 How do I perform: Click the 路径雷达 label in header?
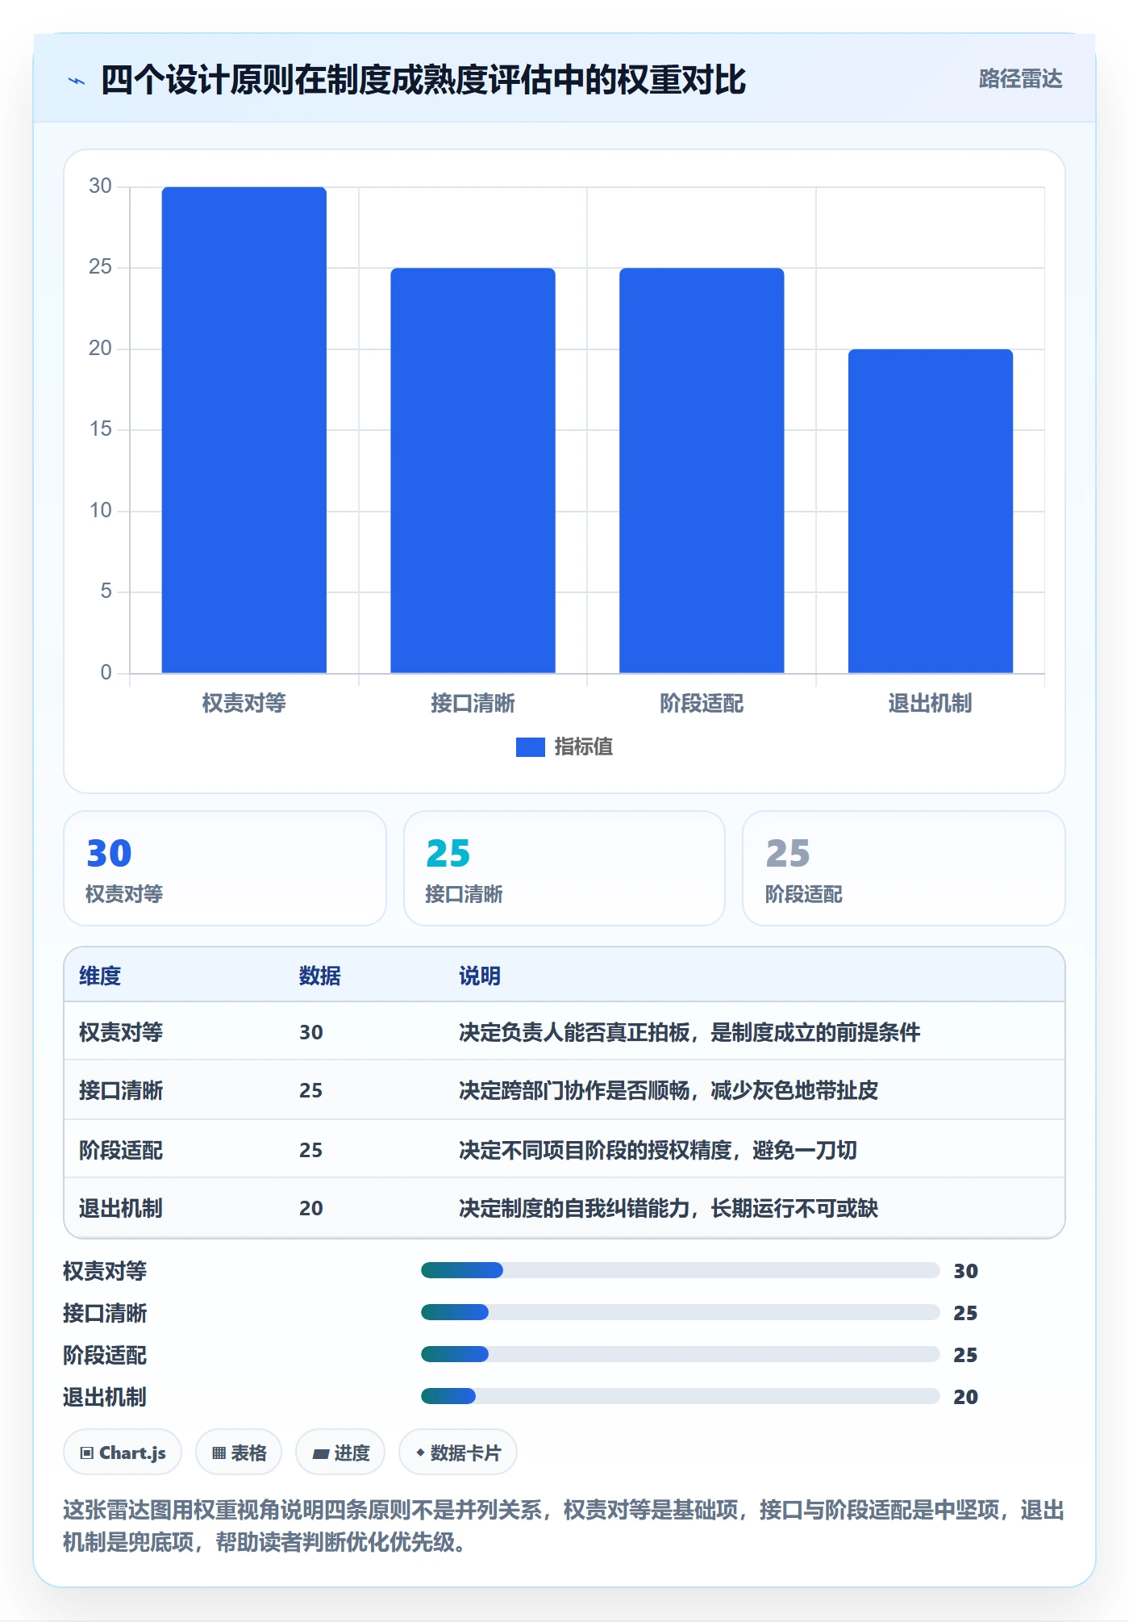(x=1020, y=79)
